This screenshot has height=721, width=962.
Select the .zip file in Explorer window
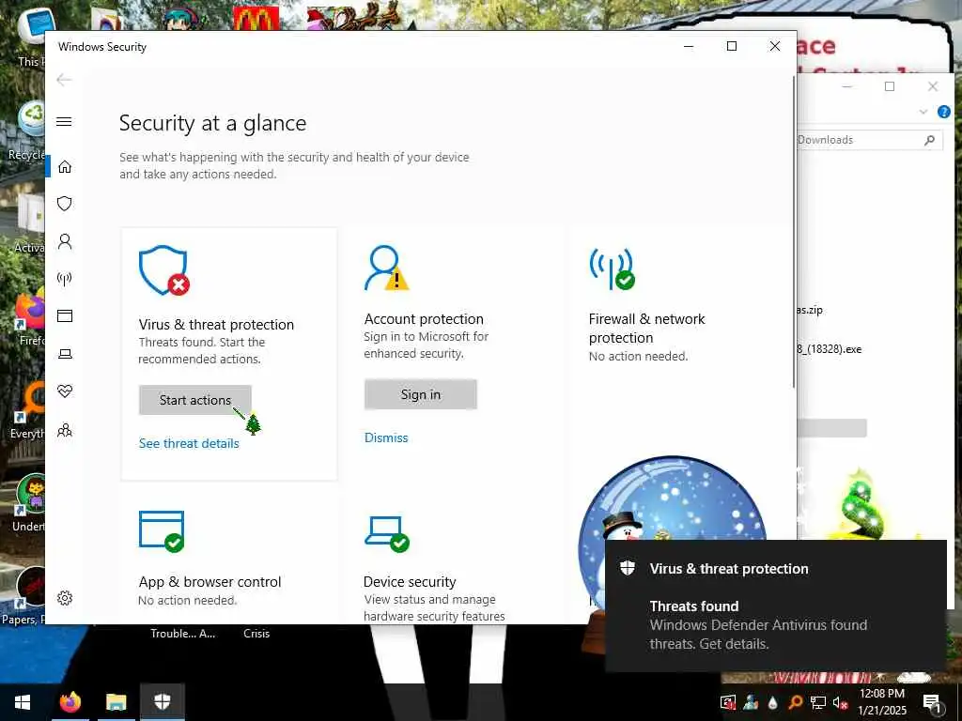(810, 310)
